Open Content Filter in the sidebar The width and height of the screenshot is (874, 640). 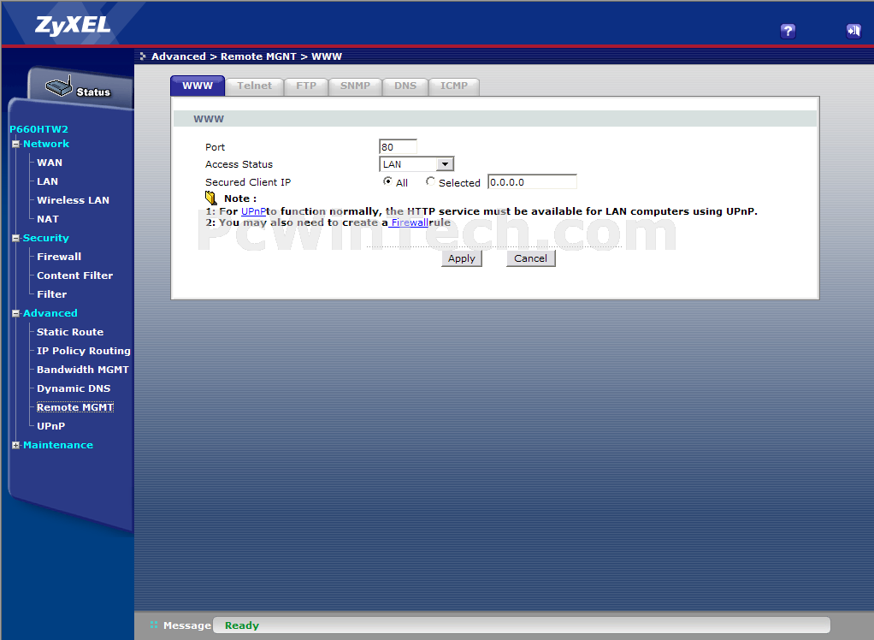pos(74,276)
